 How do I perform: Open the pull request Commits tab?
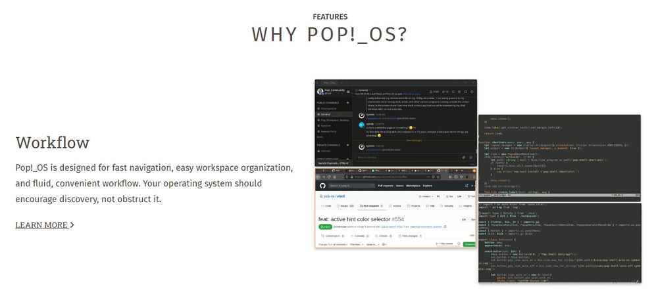(x=360, y=236)
